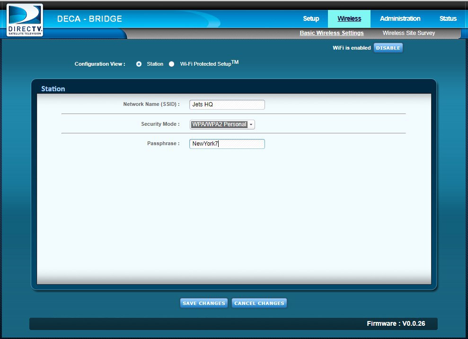The image size is (468, 339).
Task: Click the 'Network Name (SSID) :' label
Action: pos(151,104)
